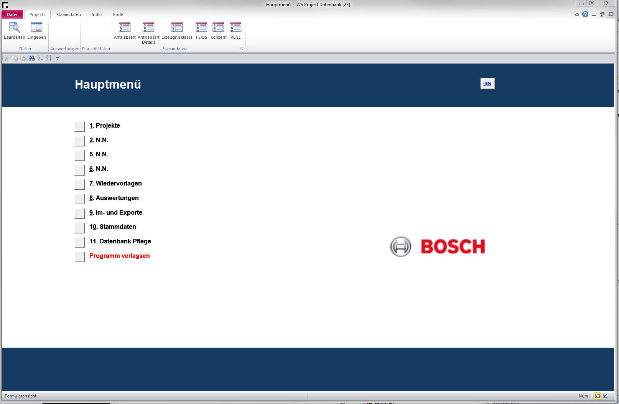Image resolution: width=619 pixels, height=404 pixels.
Task: Click the button next to 5. N.N.
Action: coord(79,155)
